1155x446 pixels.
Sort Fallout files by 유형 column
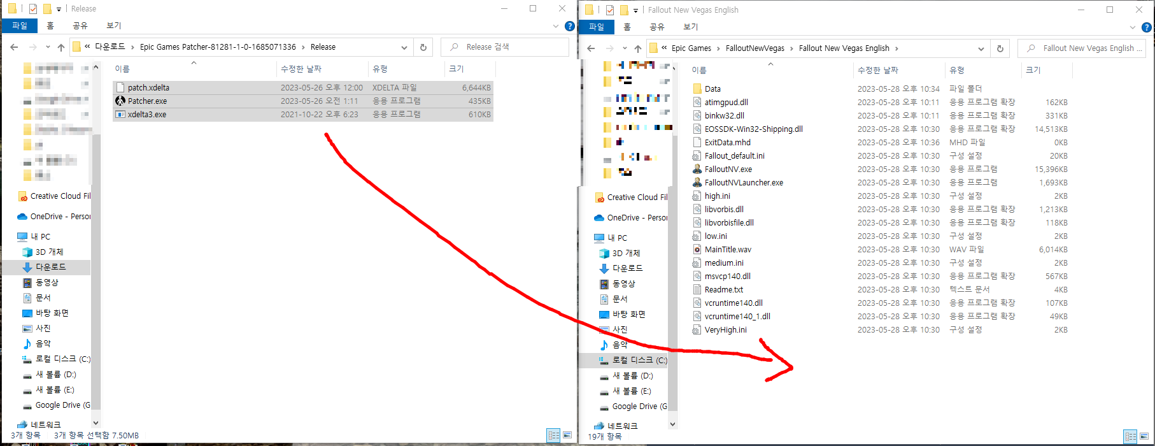pyautogui.click(x=983, y=70)
